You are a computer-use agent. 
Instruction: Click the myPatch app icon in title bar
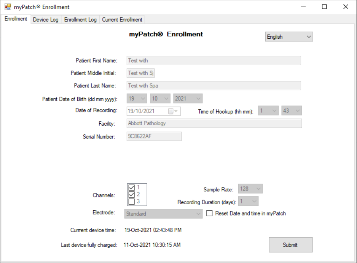8,7
